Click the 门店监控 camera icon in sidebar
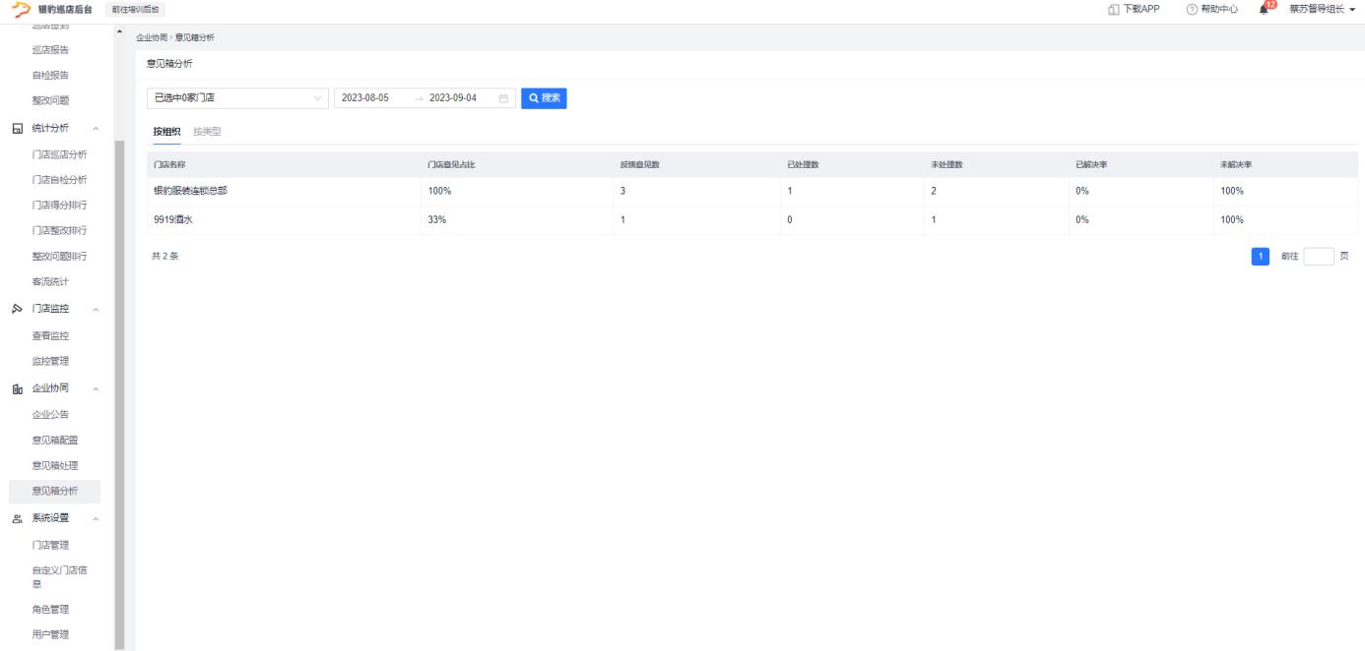 coord(17,309)
